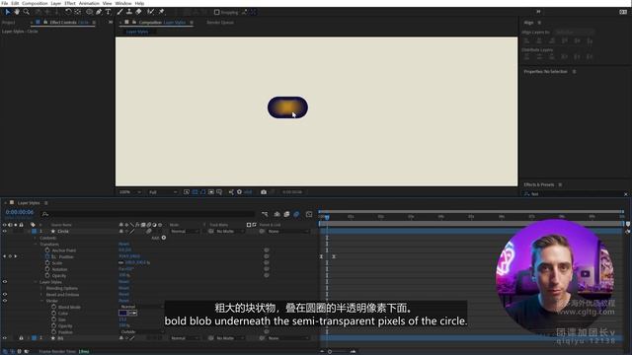Expand Bevel and Emboss group
The height and width of the screenshot is (355, 632).
pos(41,295)
